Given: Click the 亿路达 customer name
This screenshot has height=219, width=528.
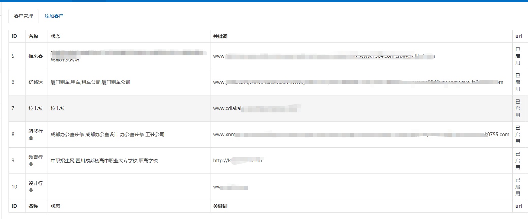Looking at the screenshot, I should coord(36,82).
